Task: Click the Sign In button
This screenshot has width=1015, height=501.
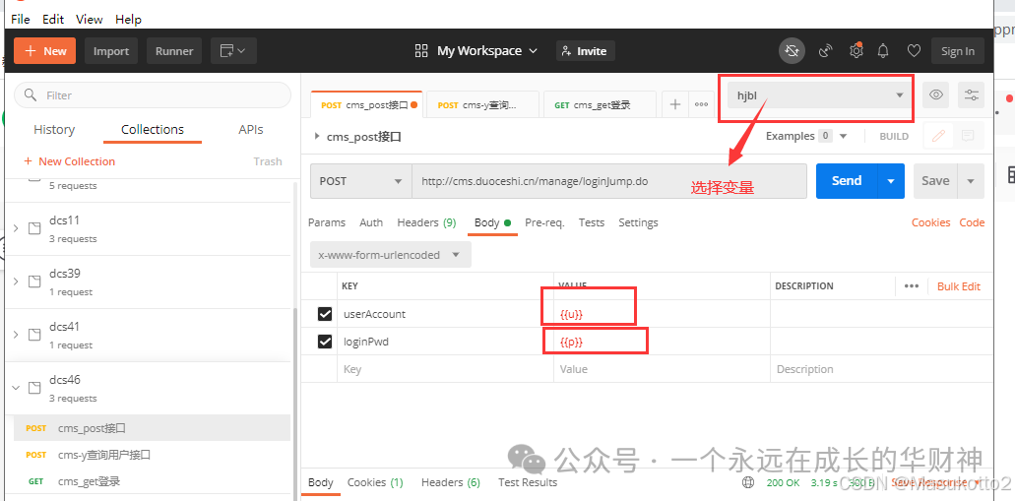Action: pyautogui.click(x=958, y=50)
